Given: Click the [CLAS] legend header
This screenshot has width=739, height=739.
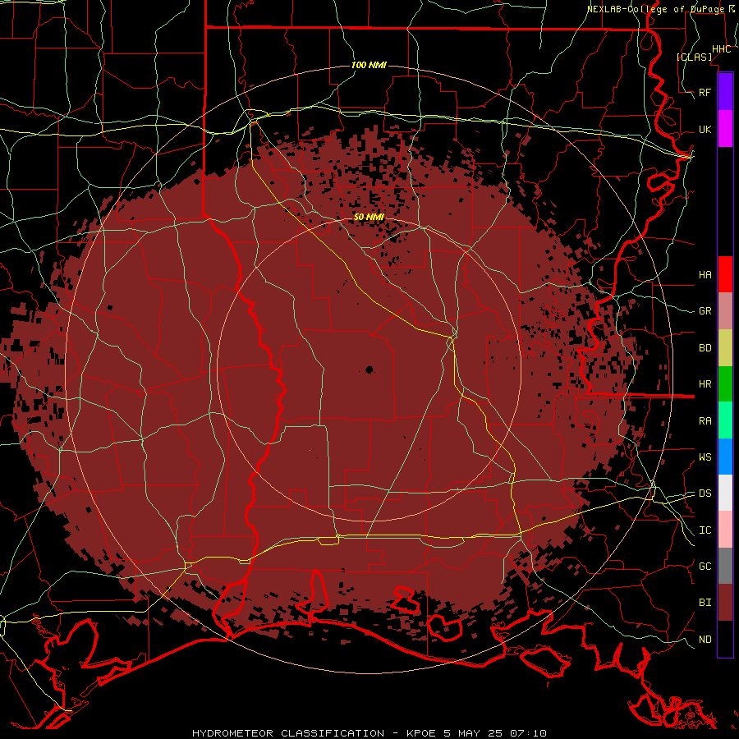Looking at the screenshot, I should 694,57.
